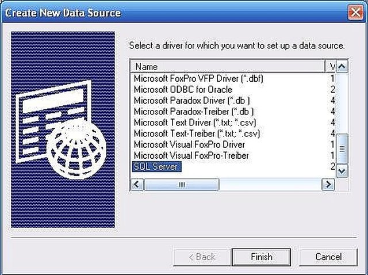Select Microsoft Text Driver (*.txt; *.csv)
This screenshot has height=275, width=368.
click(195, 123)
